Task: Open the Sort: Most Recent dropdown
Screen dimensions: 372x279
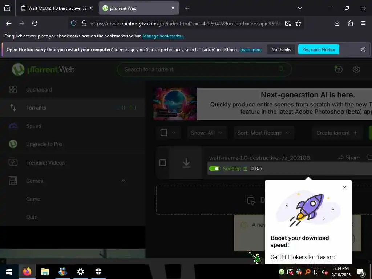Action: pyautogui.click(x=264, y=133)
